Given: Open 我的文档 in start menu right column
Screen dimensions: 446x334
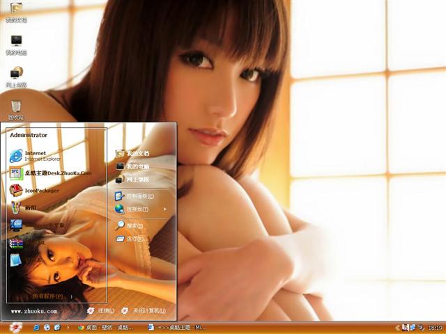Looking at the screenshot, I should [132, 153].
